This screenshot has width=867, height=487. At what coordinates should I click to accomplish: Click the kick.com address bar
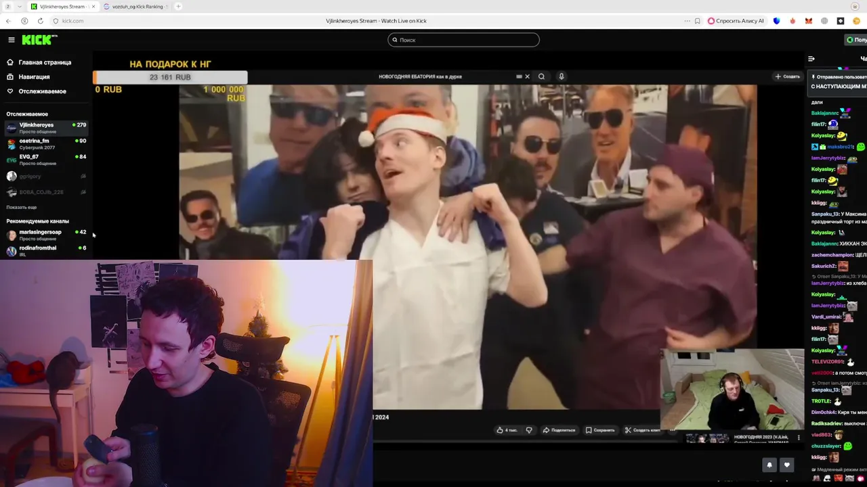pyautogui.click(x=73, y=21)
